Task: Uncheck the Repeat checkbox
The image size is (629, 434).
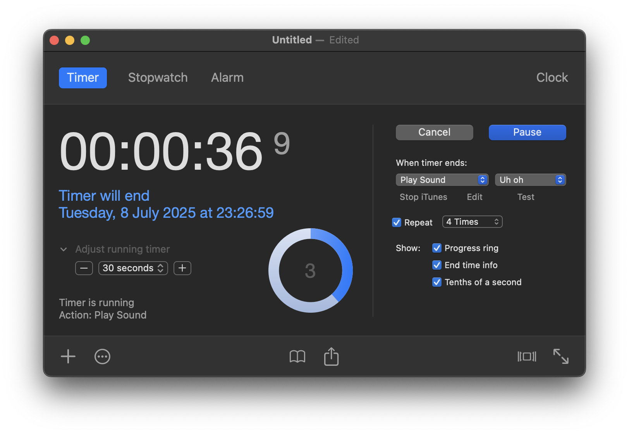Action: pyautogui.click(x=397, y=222)
